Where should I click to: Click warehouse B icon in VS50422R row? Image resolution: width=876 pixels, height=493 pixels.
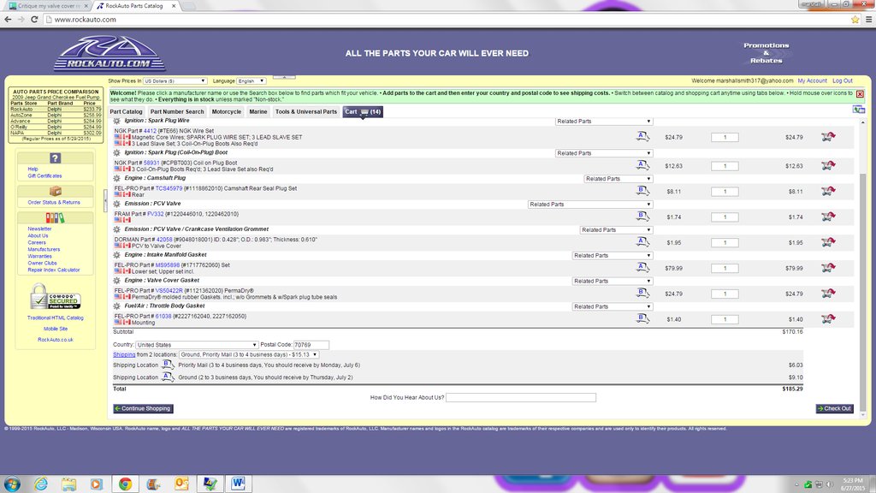tap(642, 293)
